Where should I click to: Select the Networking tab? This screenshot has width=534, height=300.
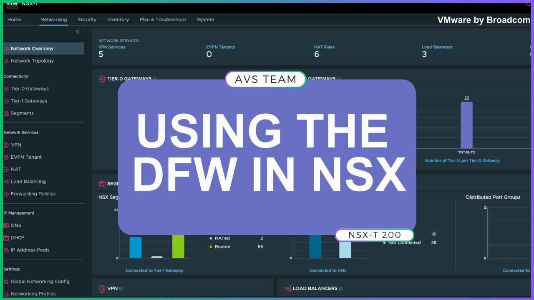click(53, 20)
